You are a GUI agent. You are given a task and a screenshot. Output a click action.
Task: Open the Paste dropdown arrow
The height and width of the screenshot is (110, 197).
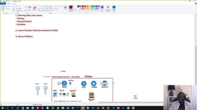click(x=3, y=11)
